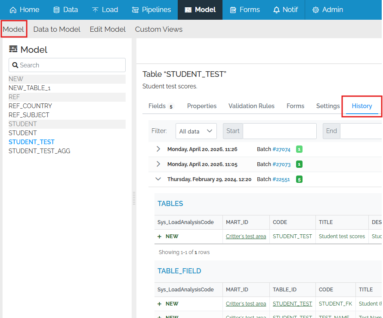383x318 pixels.
Task: Open the table's Forms tab
Action: coord(295,106)
